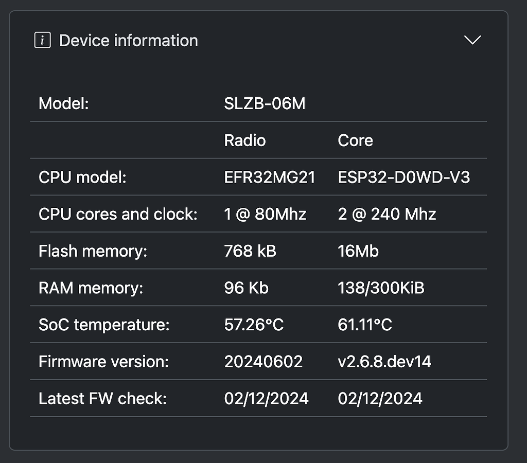Select the Radio SoC temperature 57.26°C
527x463 pixels.
[254, 325]
